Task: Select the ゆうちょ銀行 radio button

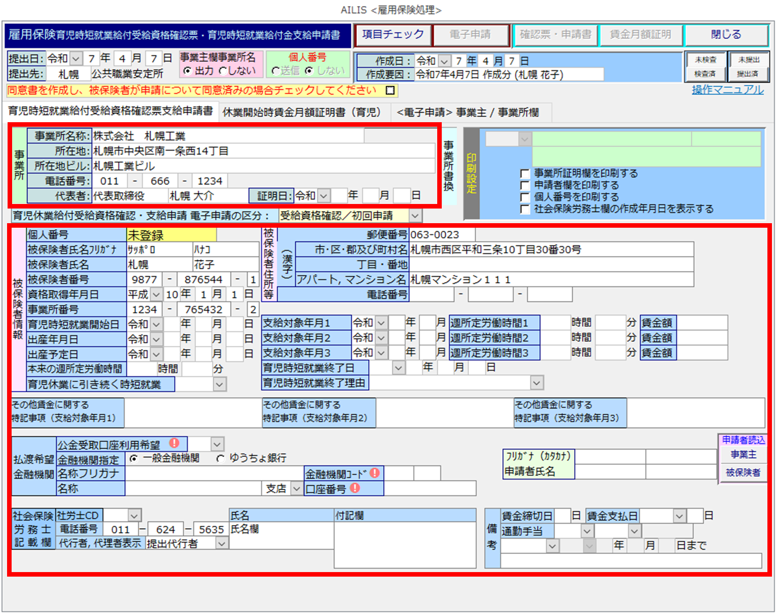Action: (x=221, y=458)
